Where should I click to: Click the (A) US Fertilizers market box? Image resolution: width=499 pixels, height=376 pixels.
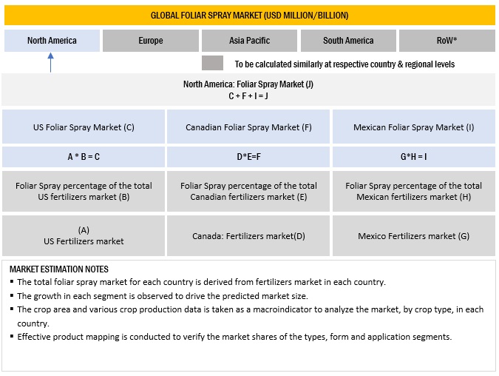[x=84, y=235]
